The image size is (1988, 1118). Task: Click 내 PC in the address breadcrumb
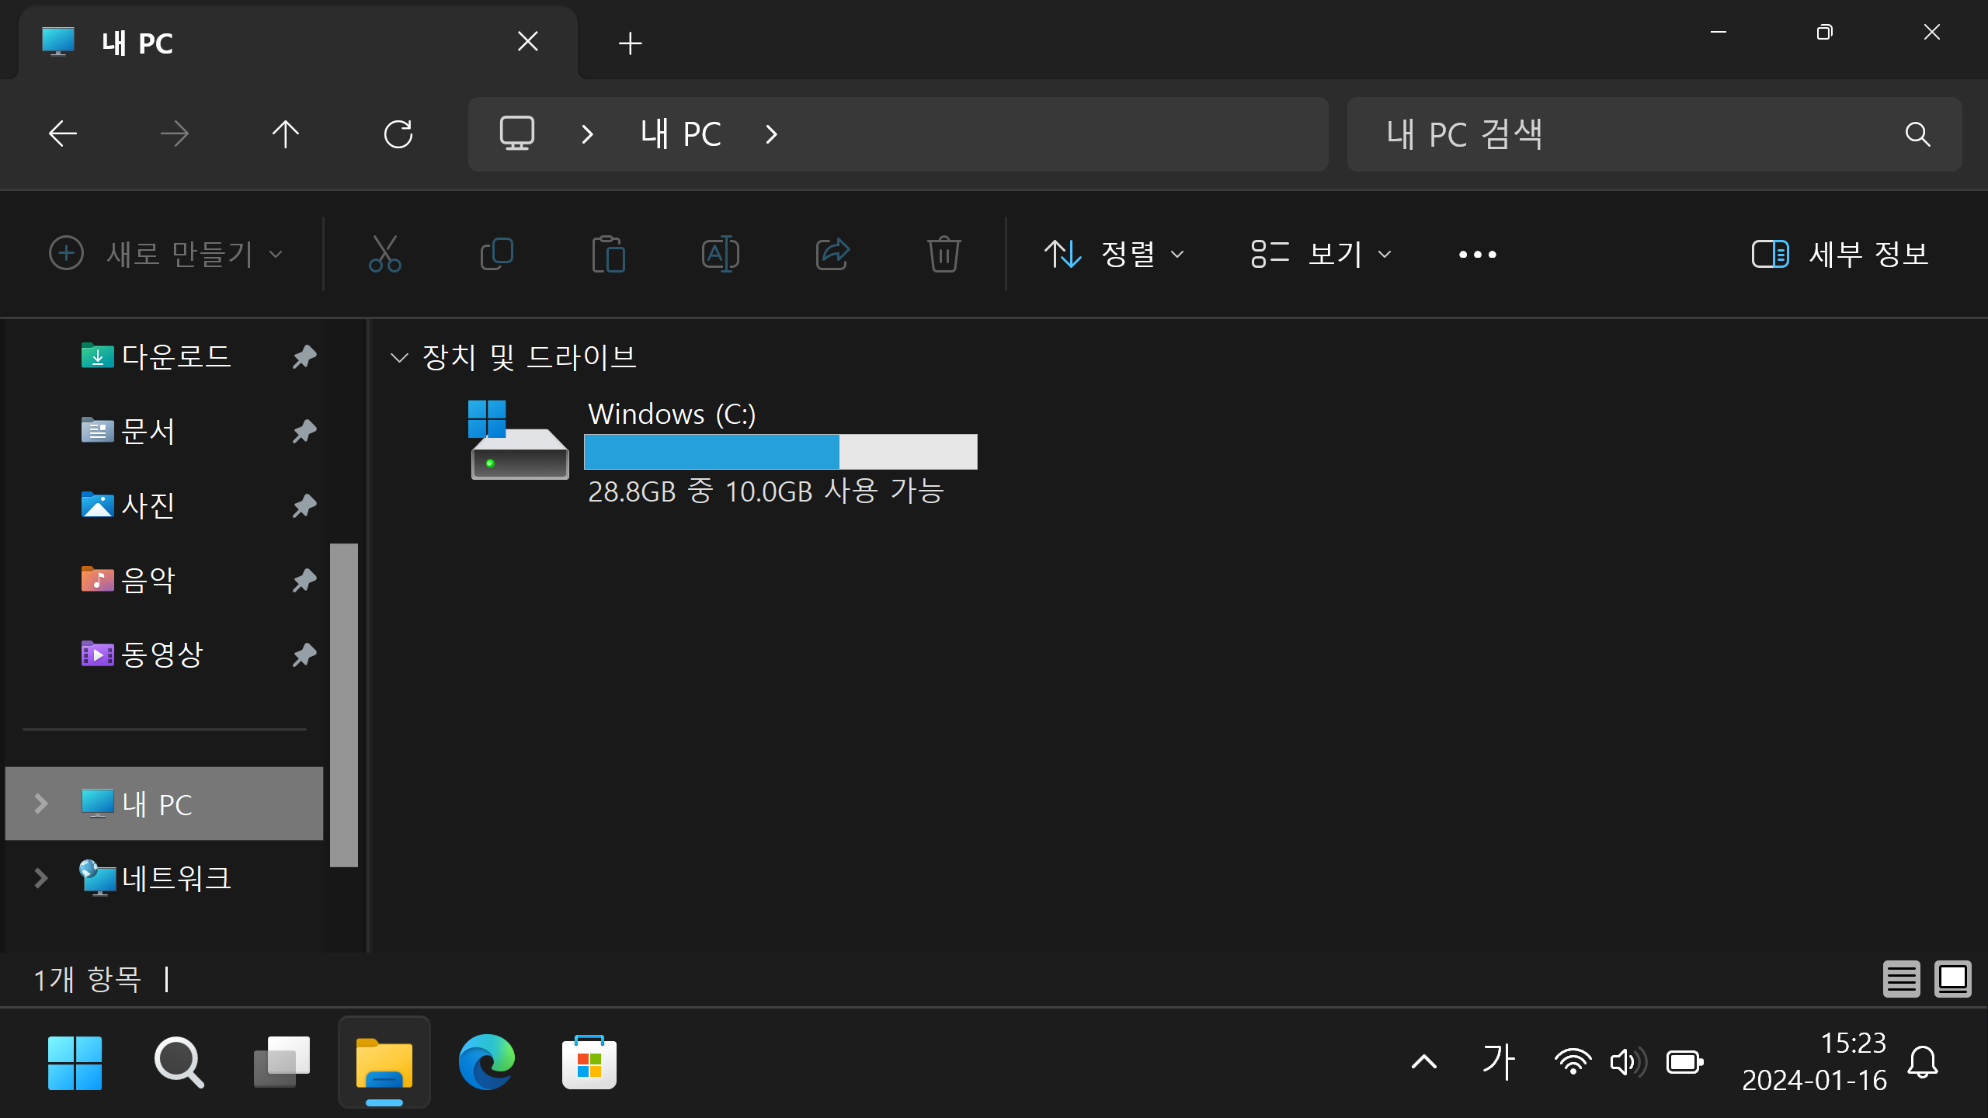coord(681,134)
